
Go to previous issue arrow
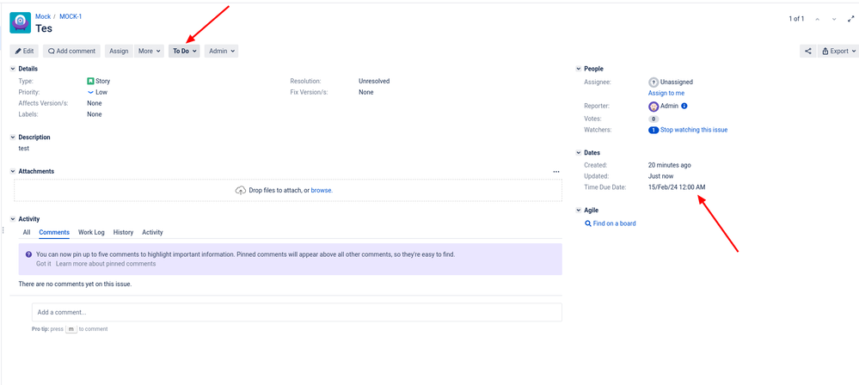pos(818,19)
